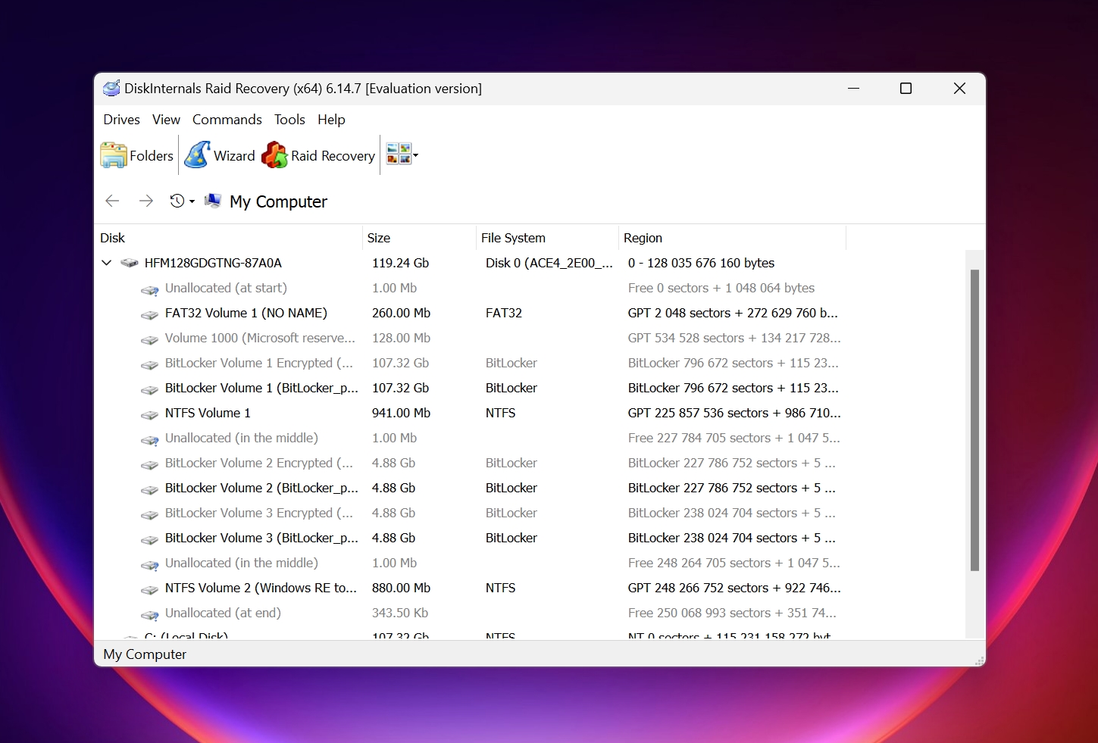Click BitLocker Volume 3 Encrypted icon
Screen dimensions: 1098x743
coord(150,514)
